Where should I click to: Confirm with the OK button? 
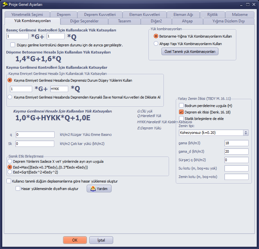75,240
